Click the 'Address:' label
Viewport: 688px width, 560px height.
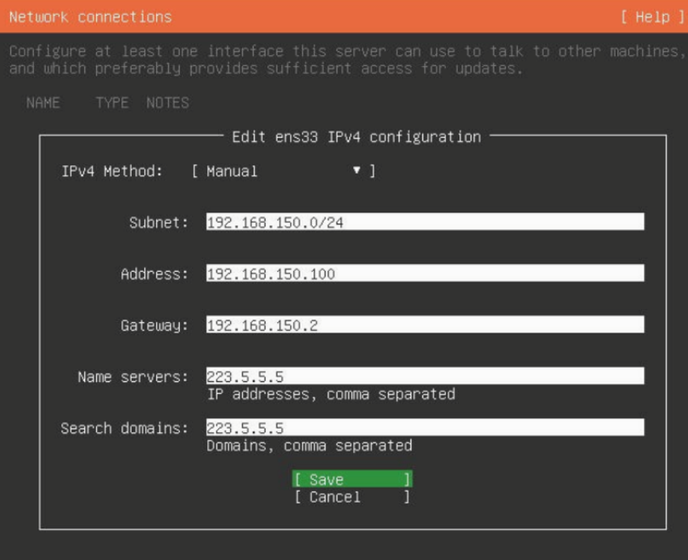pos(154,274)
